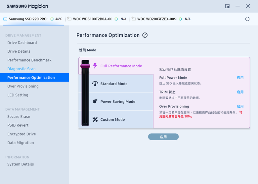Screen dimensions: 258x184
Task: Go to Encrypted Drive
Action: [x=21, y=134]
